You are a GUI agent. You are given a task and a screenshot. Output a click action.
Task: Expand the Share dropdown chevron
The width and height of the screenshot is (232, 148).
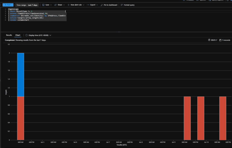coord(64,5)
